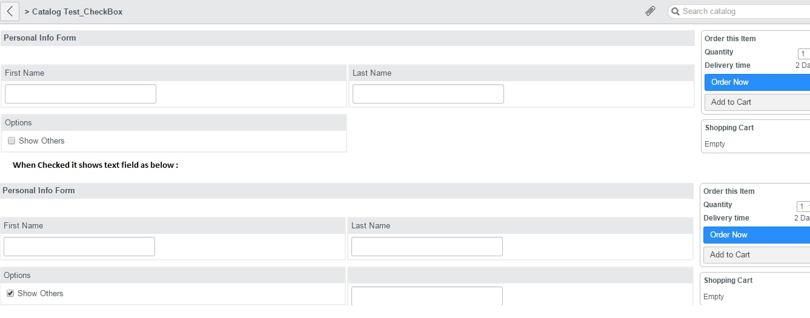The image size is (810, 318).
Task: Open attachments via the paperclip icon
Action: coord(650,11)
